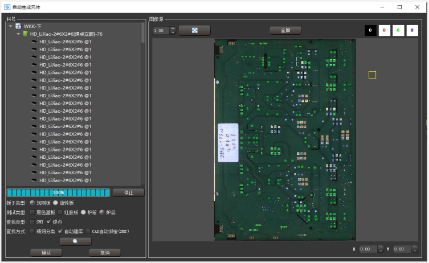Click the fit-to-view icon button beside zoom field
Screen dimensions: 429x263
194,30
